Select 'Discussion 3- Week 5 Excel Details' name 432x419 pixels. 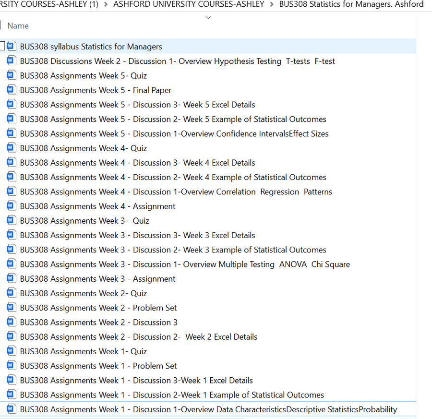coord(137,105)
